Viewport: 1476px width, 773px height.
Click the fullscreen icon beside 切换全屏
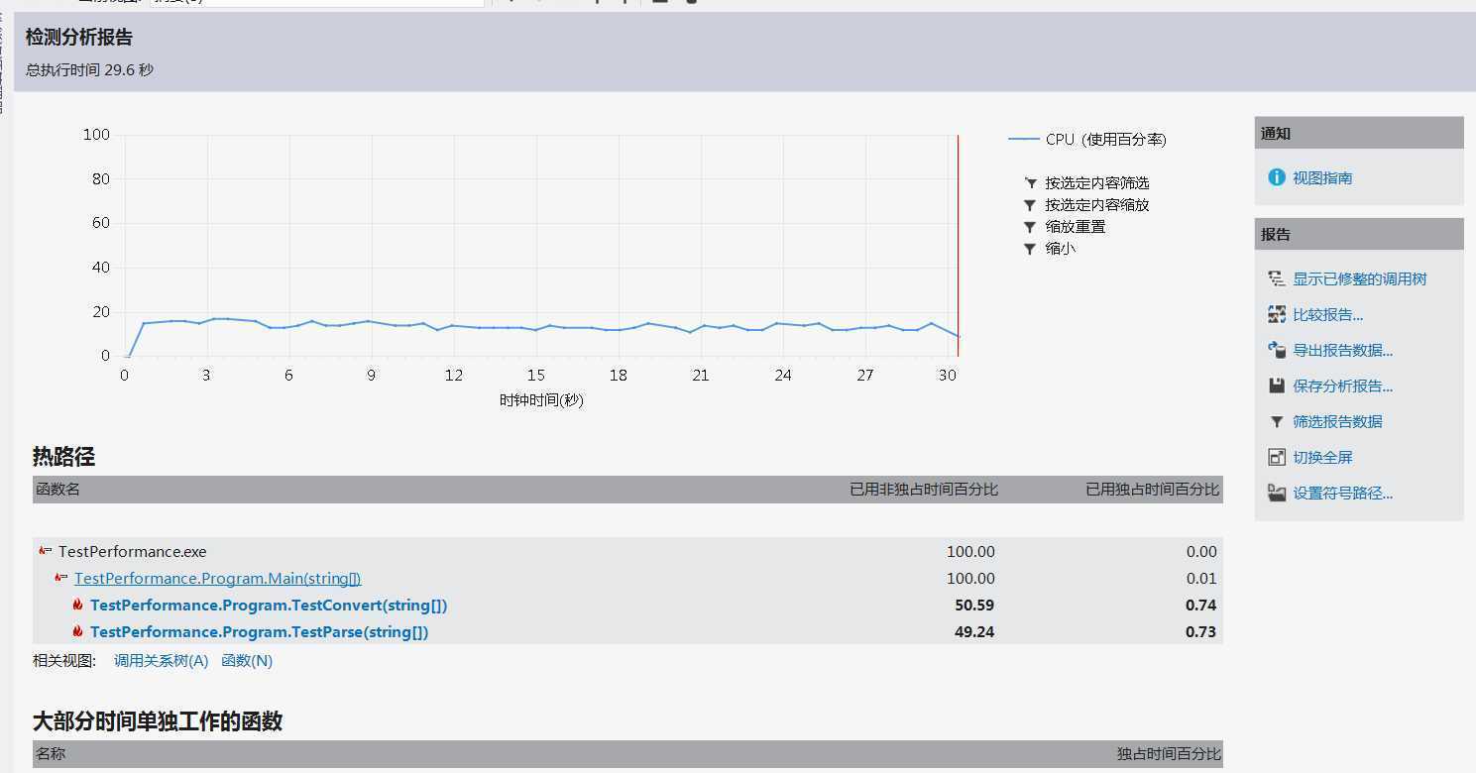pos(1277,458)
